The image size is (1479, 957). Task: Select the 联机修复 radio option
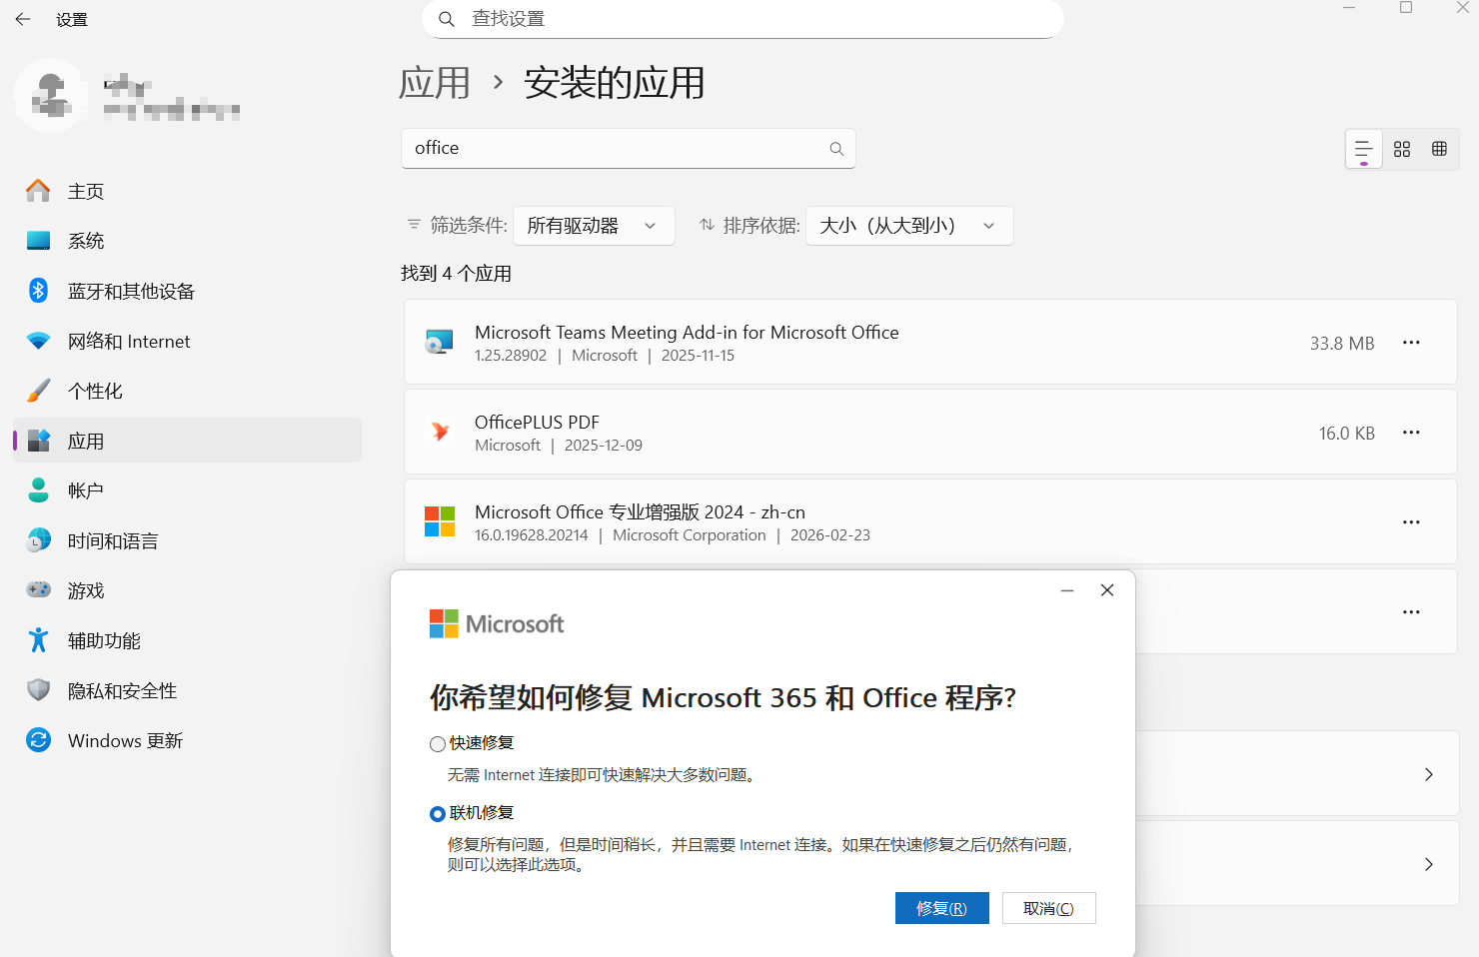tap(438, 814)
